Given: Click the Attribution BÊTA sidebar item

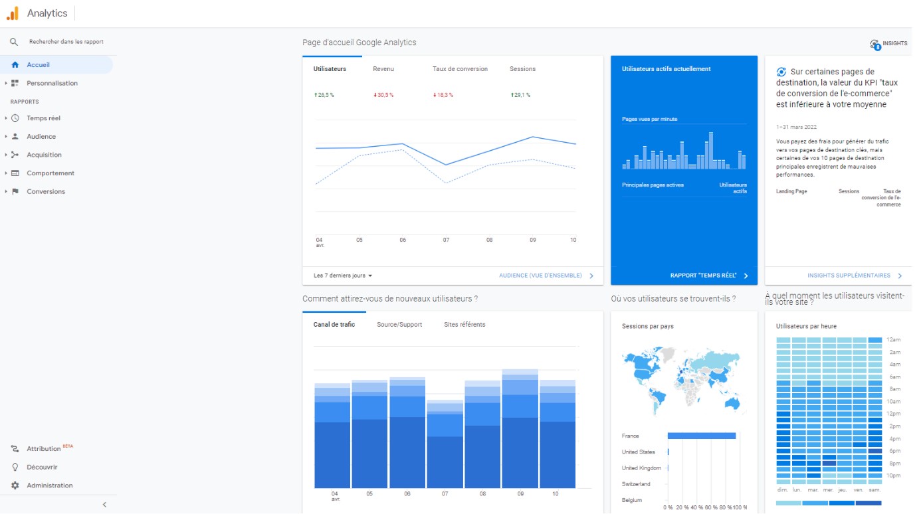Looking at the screenshot, I should coord(50,449).
